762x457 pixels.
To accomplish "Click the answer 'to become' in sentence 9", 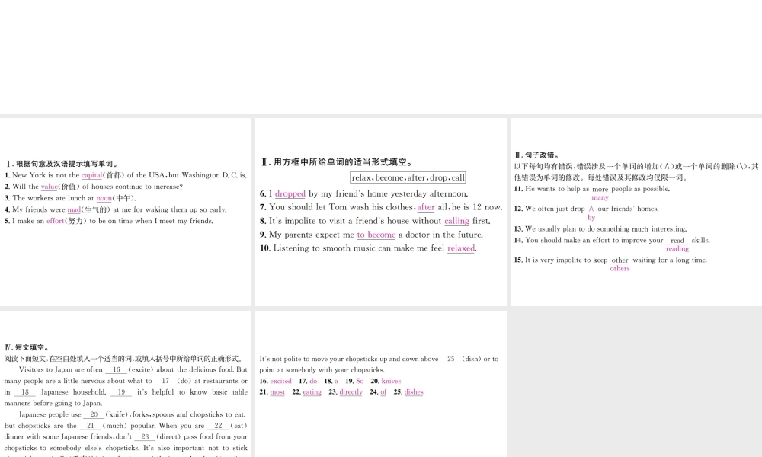I will click(x=376, y=235).
